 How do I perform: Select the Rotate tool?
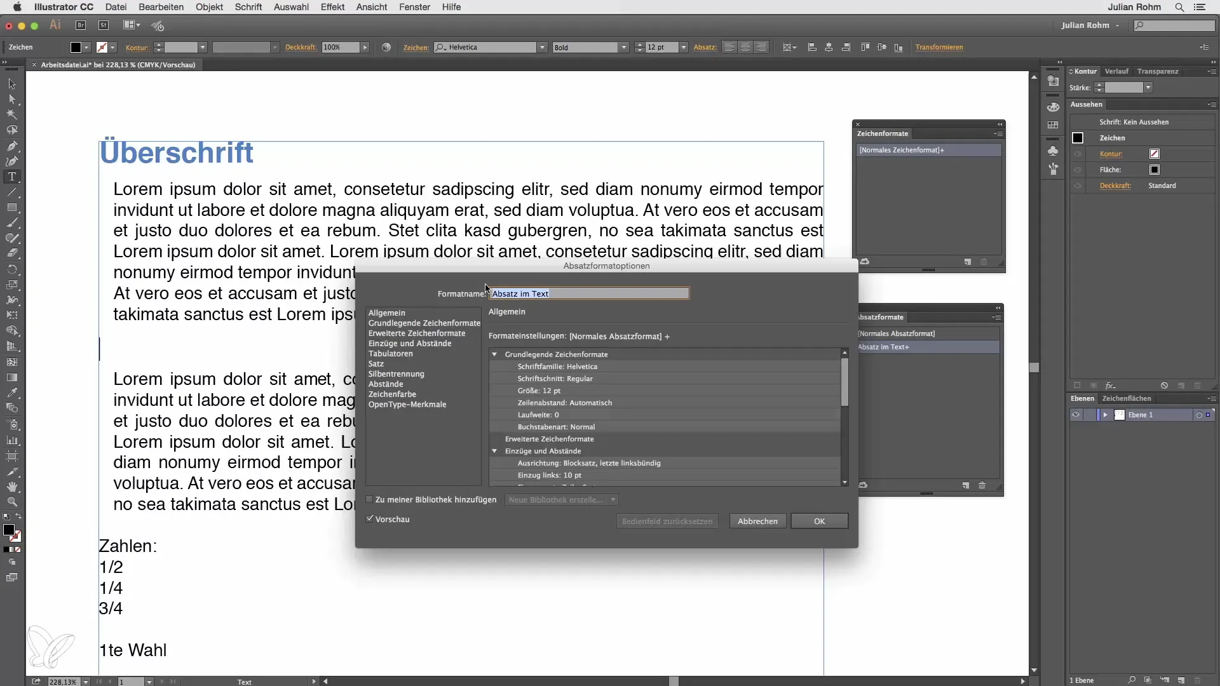click(12, 269)
